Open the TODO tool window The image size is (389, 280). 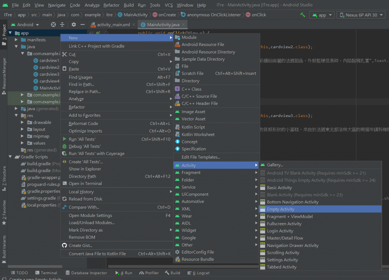19,273
